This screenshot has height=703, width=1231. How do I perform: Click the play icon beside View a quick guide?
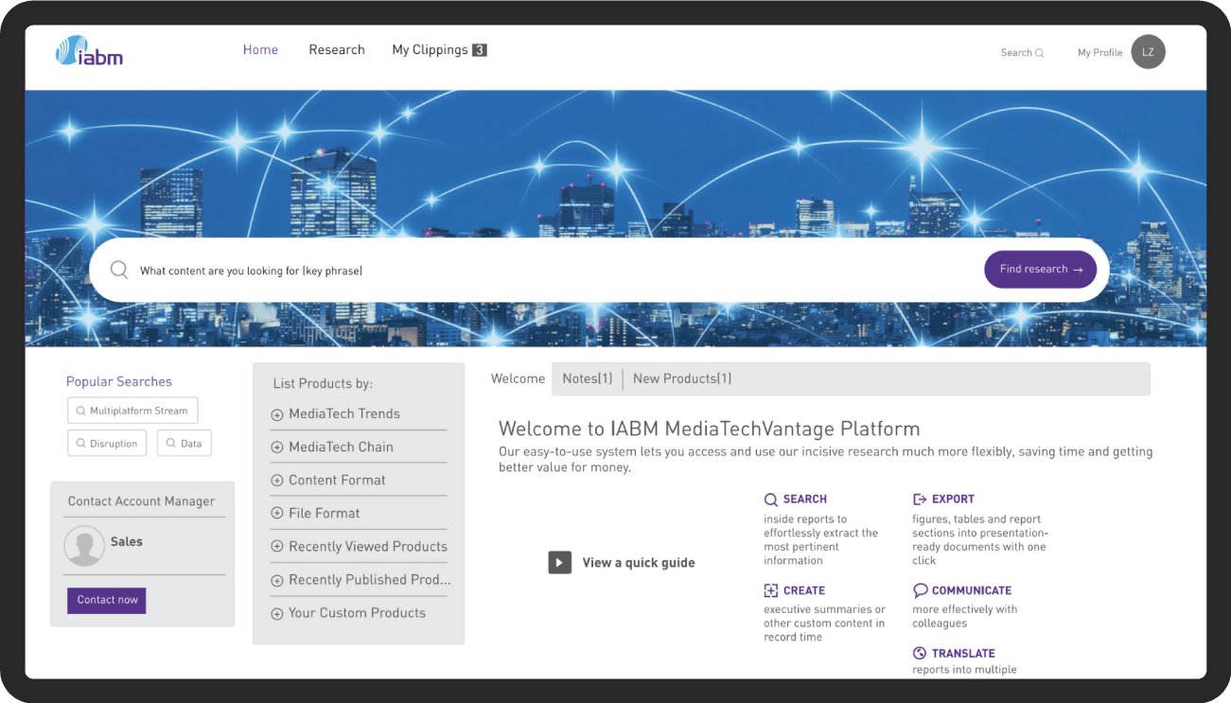559,562
